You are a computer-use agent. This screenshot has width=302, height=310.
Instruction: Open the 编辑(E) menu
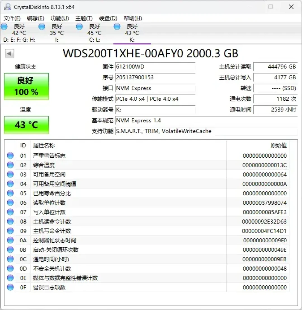tap(36, 18)
